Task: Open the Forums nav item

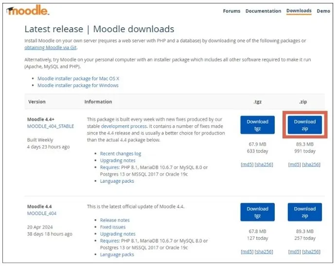Action: pos(231,11)
